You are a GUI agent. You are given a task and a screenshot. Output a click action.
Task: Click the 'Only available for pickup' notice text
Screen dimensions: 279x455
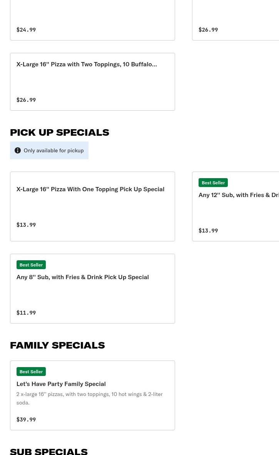(x=53, y=150)
